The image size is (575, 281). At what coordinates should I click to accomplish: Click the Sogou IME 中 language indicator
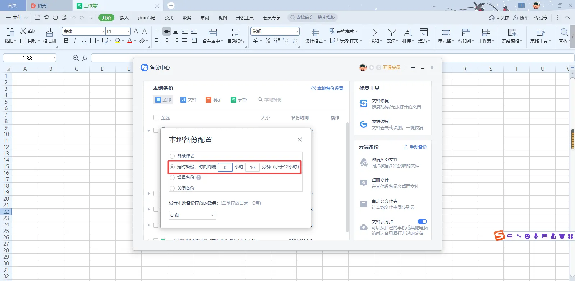(x=510, y=236)
